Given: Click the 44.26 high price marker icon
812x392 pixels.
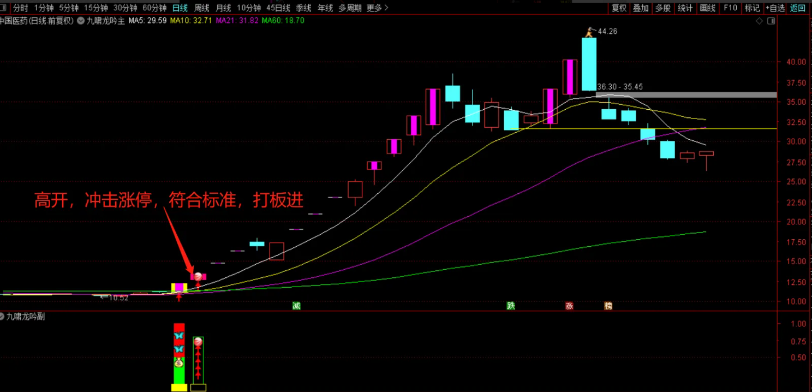Looking at the screenshot, I should 589,32.
